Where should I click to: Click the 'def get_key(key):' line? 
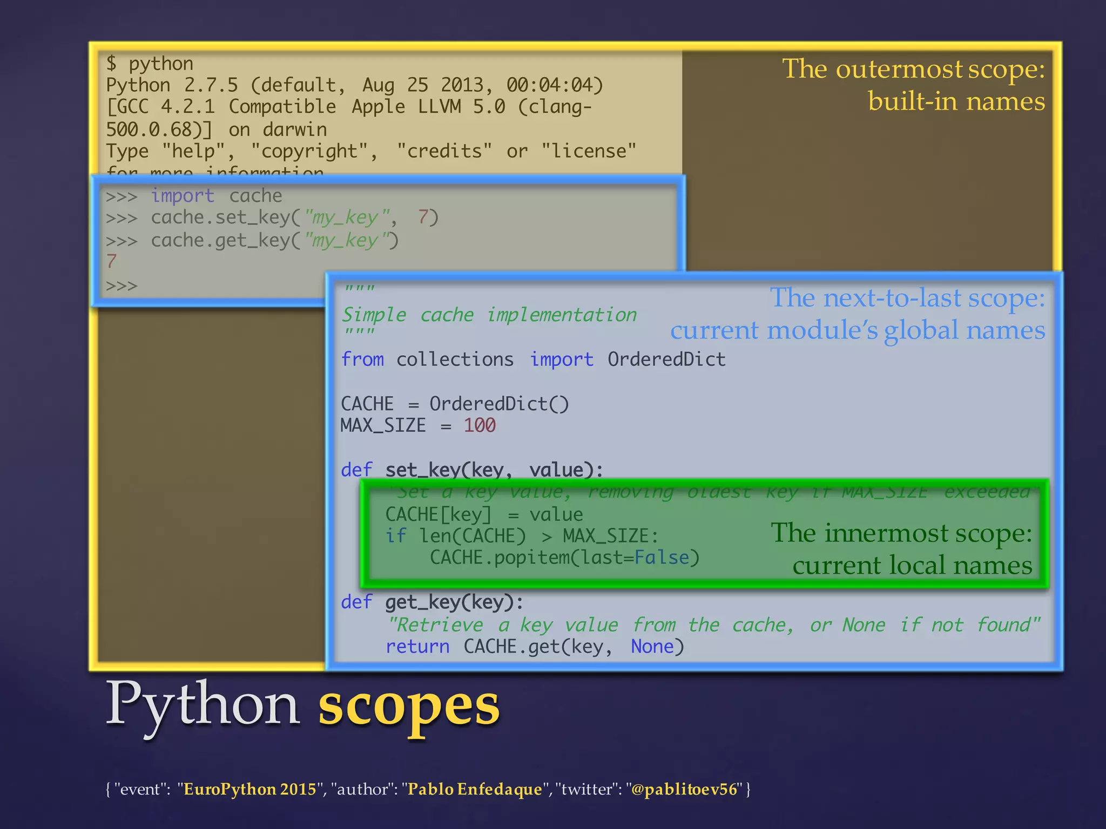(x=432, y=602)
